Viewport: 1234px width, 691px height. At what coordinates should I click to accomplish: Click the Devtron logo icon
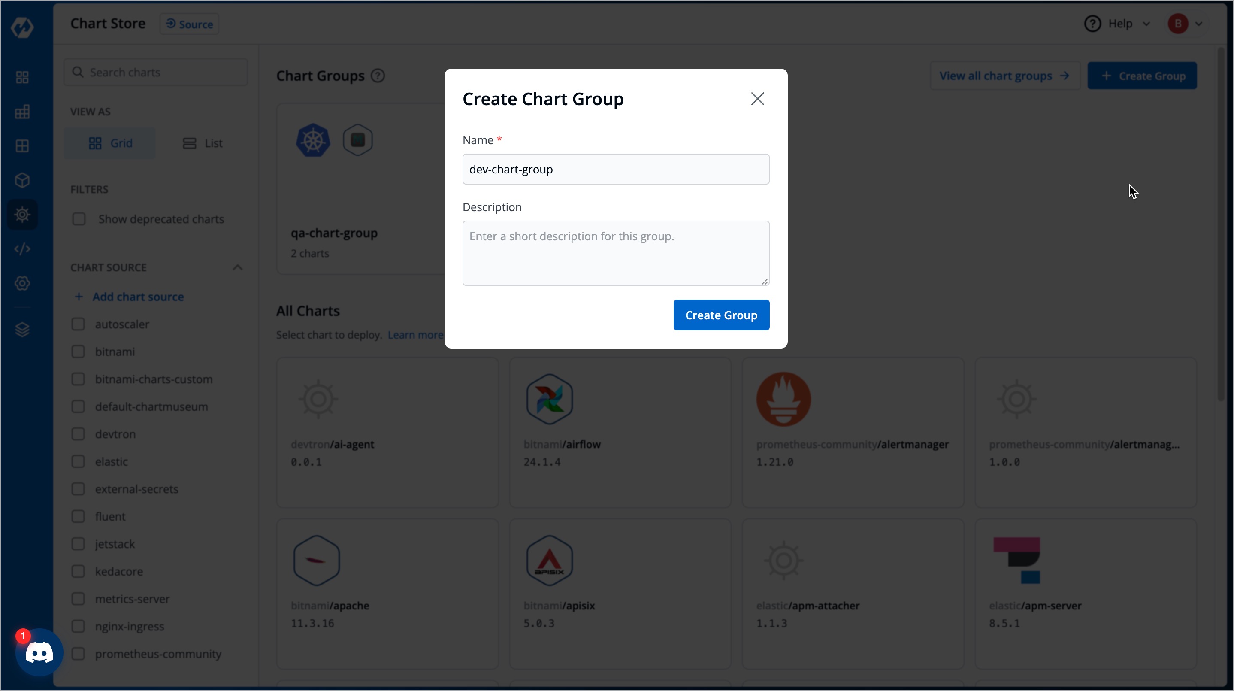[22, 27]
